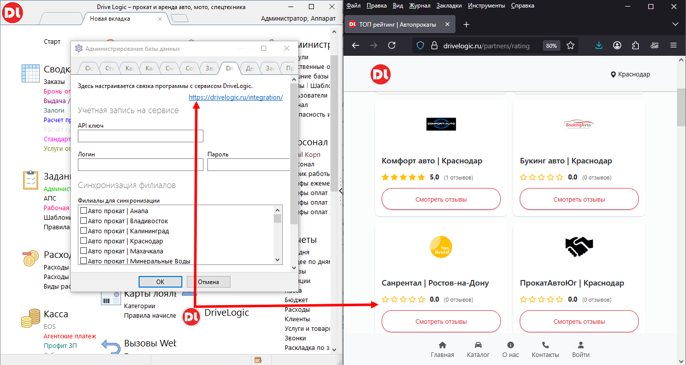686x365 pixels.
Task: Open the browser extensions puzzle icon
Action: pos(636,45)
